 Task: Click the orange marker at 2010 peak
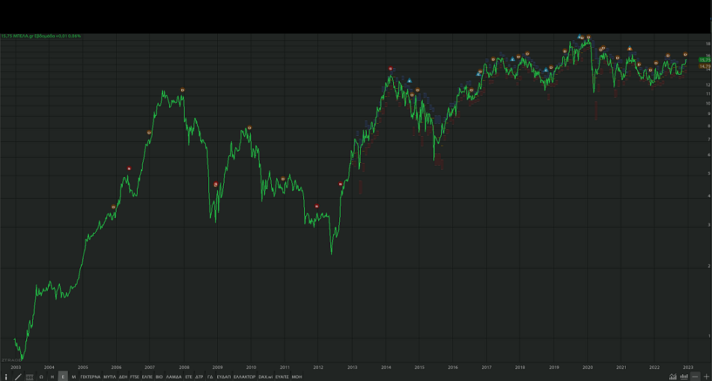[x=249, y=128]
